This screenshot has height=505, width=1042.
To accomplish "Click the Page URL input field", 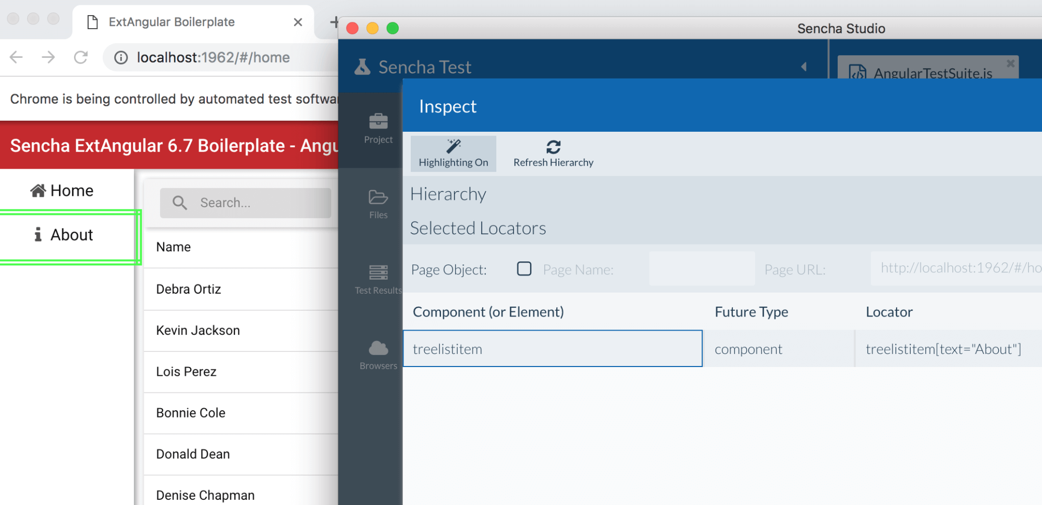I will point(956,269).
